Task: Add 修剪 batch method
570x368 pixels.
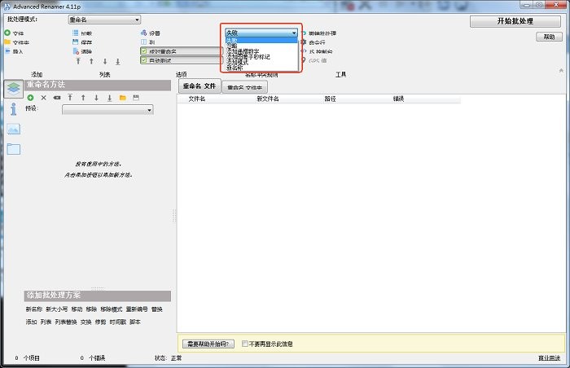Action: (100, 322)
